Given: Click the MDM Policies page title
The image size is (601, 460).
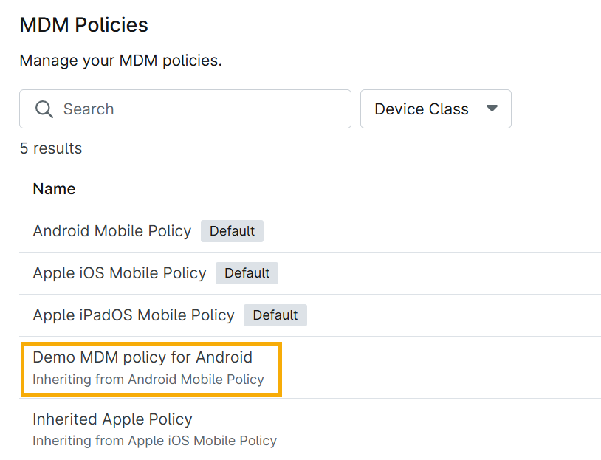Looking at the screenshot, I should coord(83,24).
